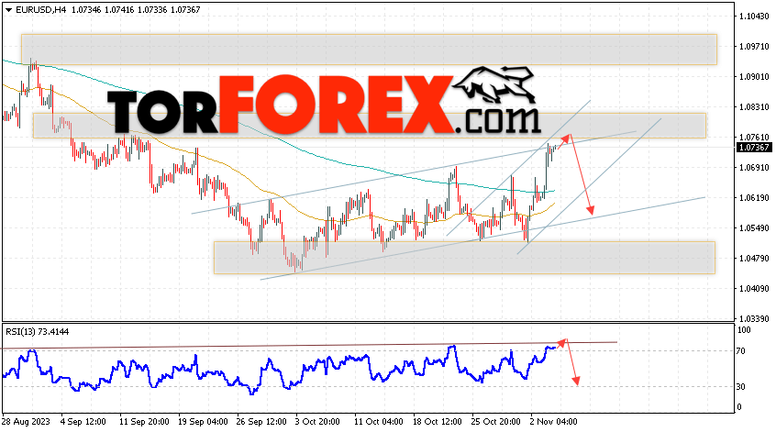Click RSI scale level 0
Viewport: 776px width, 432px height.
[x=739, y=406]
